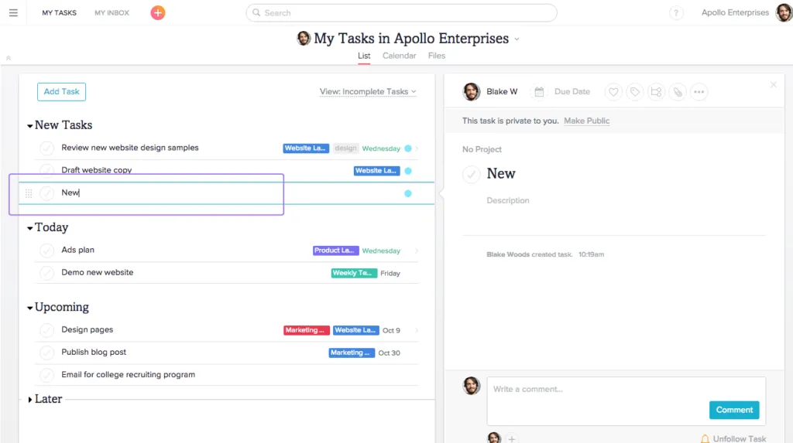793x443 pixels.
Task: Click Oct 30 date on Publish blog post
Action: 389,353
